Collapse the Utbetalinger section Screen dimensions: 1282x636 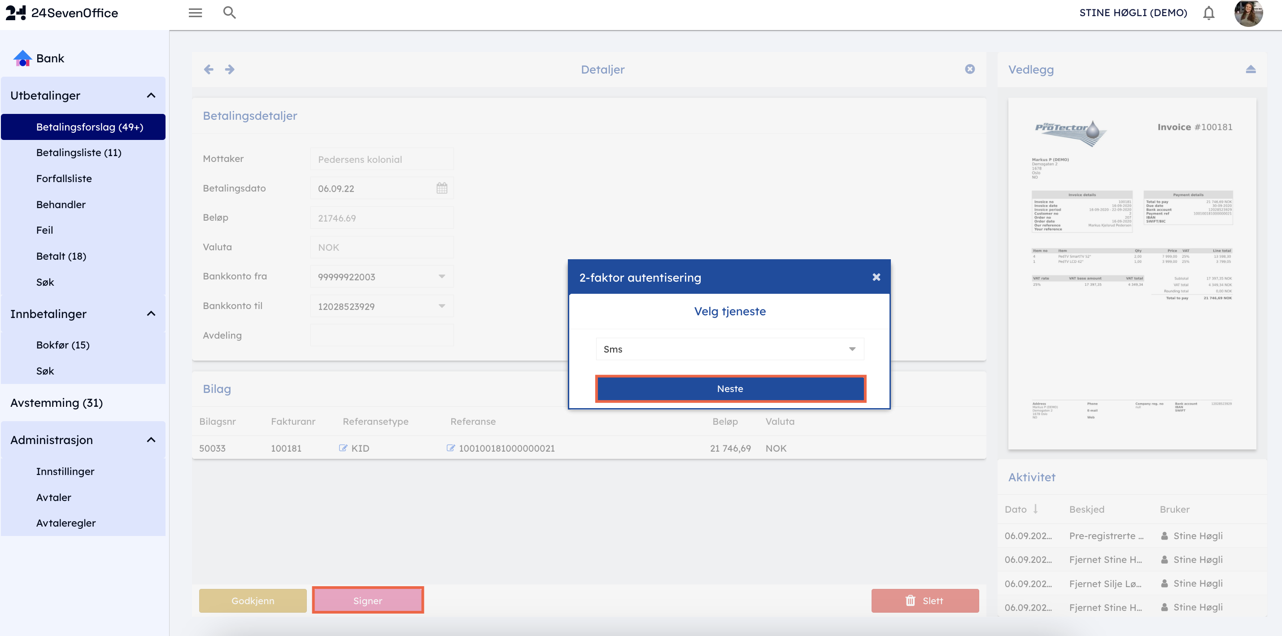tap(151, 96)
